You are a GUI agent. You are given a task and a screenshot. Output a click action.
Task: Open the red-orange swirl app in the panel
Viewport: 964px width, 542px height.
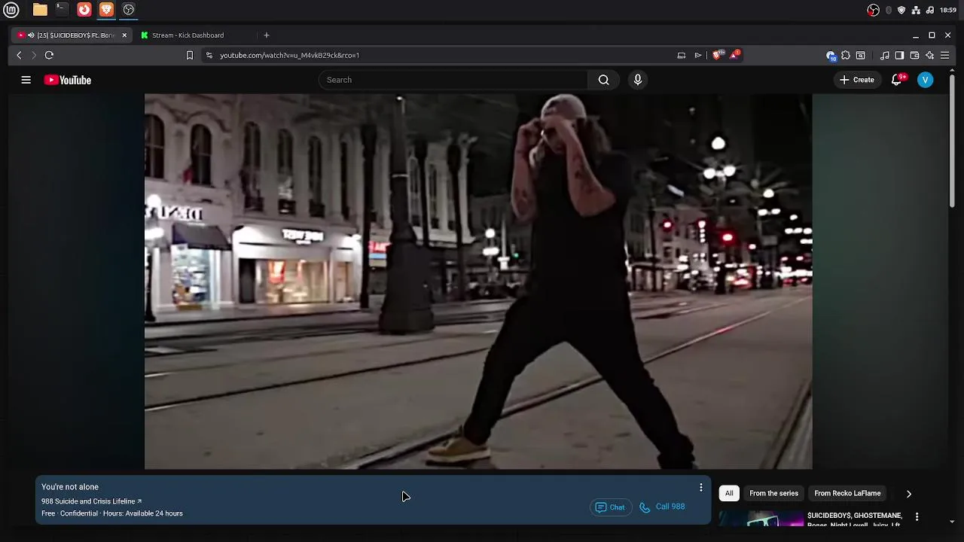click(x=84, y=10)
